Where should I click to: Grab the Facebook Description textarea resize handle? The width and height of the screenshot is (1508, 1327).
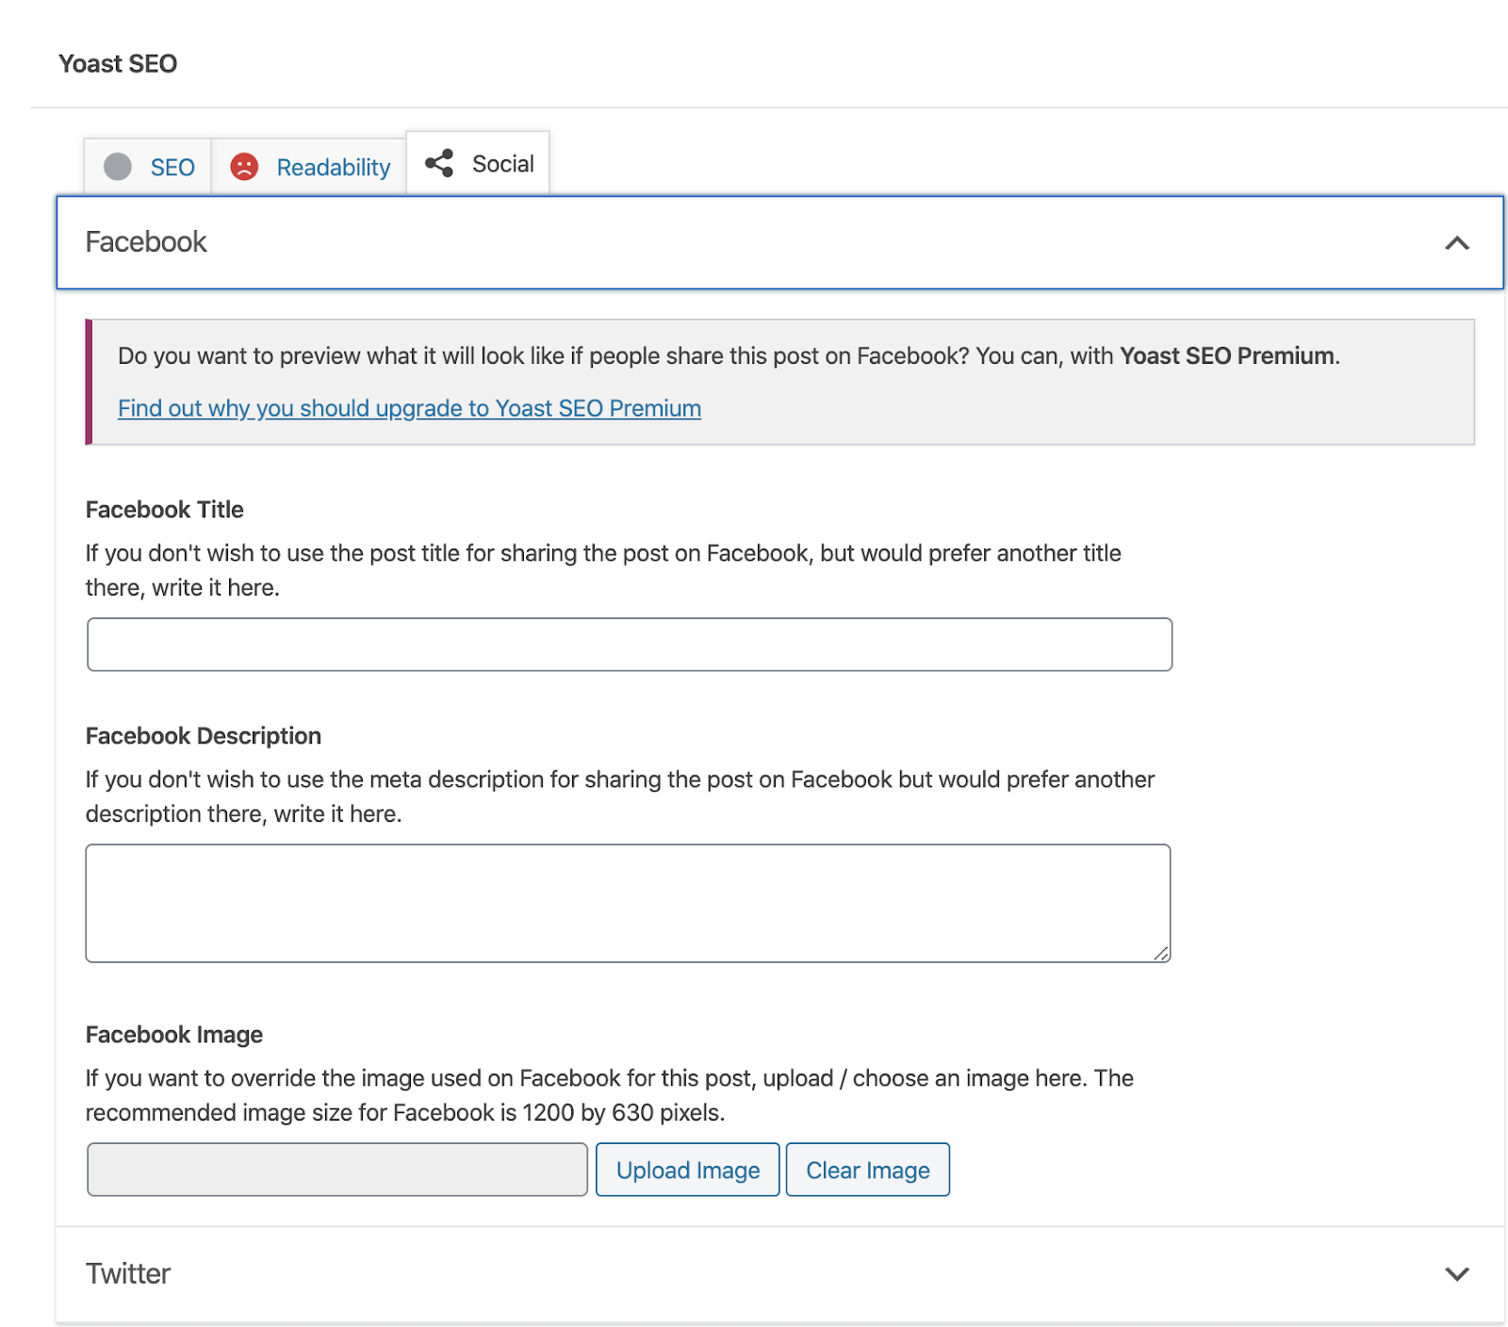1161,954
